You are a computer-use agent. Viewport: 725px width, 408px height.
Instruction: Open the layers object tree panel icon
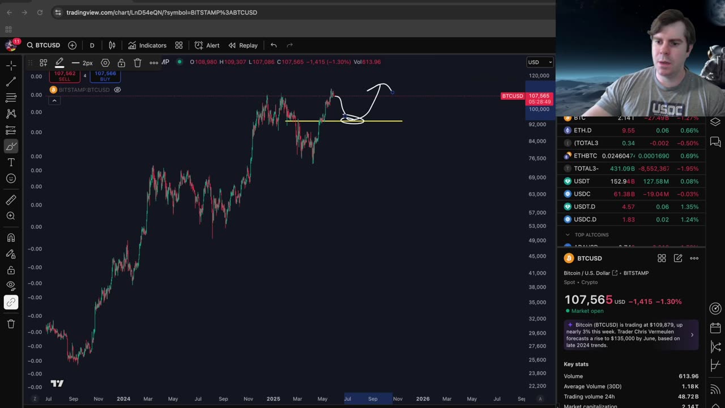point(715,122)
